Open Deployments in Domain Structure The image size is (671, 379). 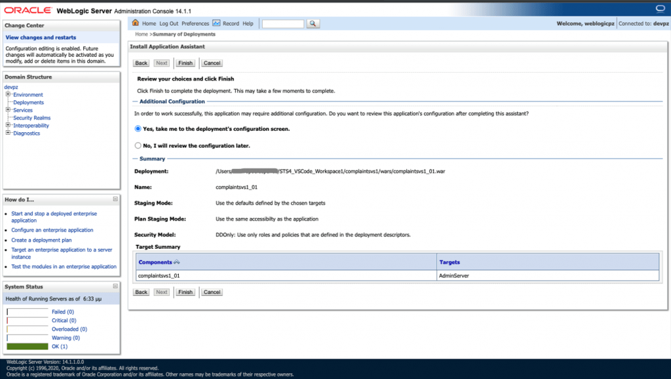[28, 103]
